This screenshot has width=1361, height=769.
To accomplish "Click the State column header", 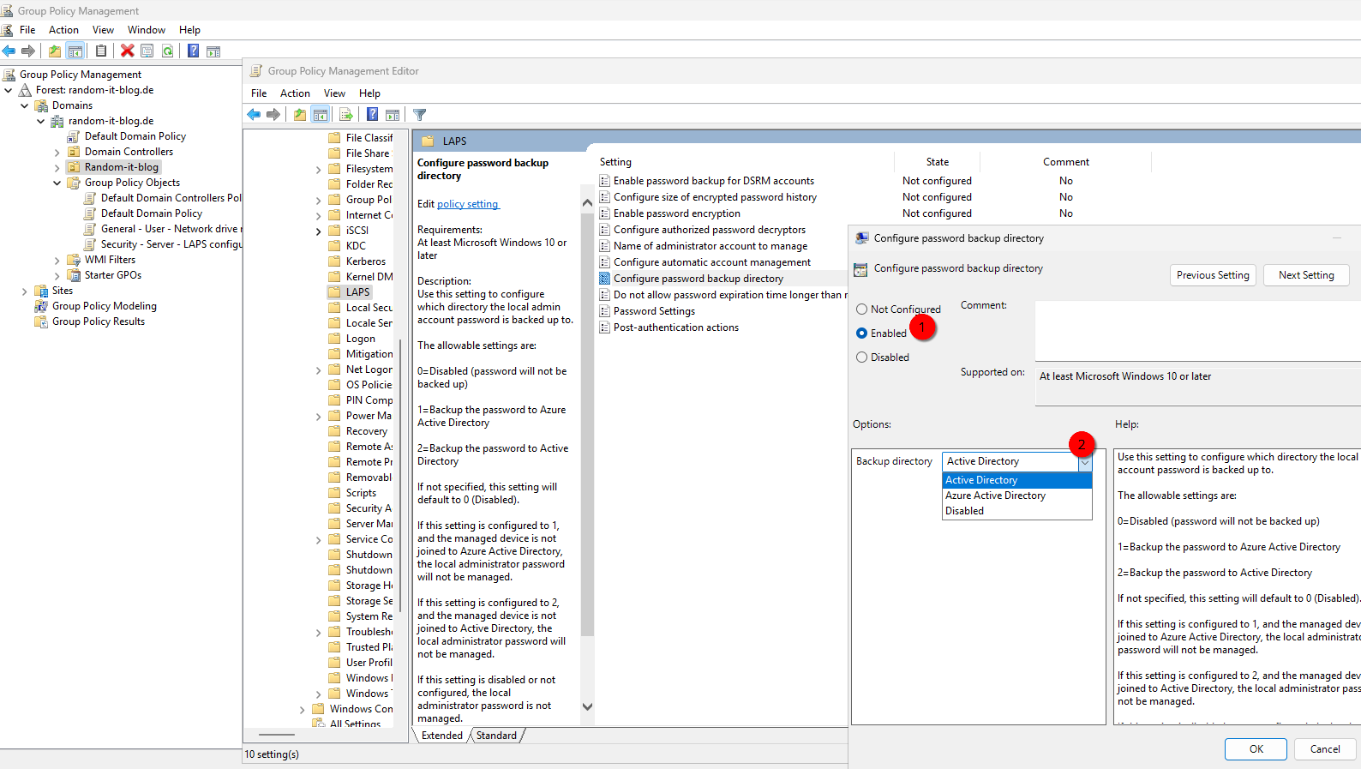I will coord(937,162).
